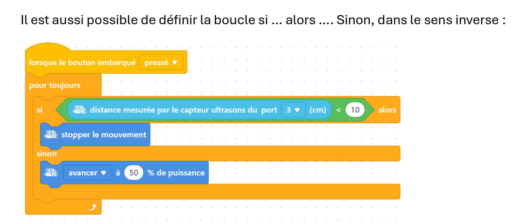Click the si label of the condition block
This screenshot has width=518, height=224.
click(40, 110)
